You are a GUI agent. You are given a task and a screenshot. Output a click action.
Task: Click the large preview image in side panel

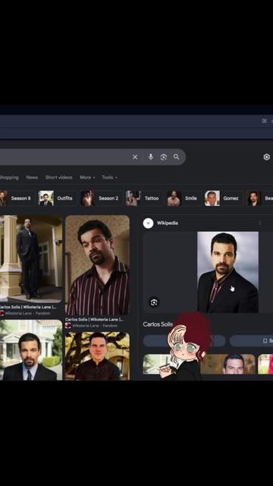pyautogui.click(x=227, y=272)
